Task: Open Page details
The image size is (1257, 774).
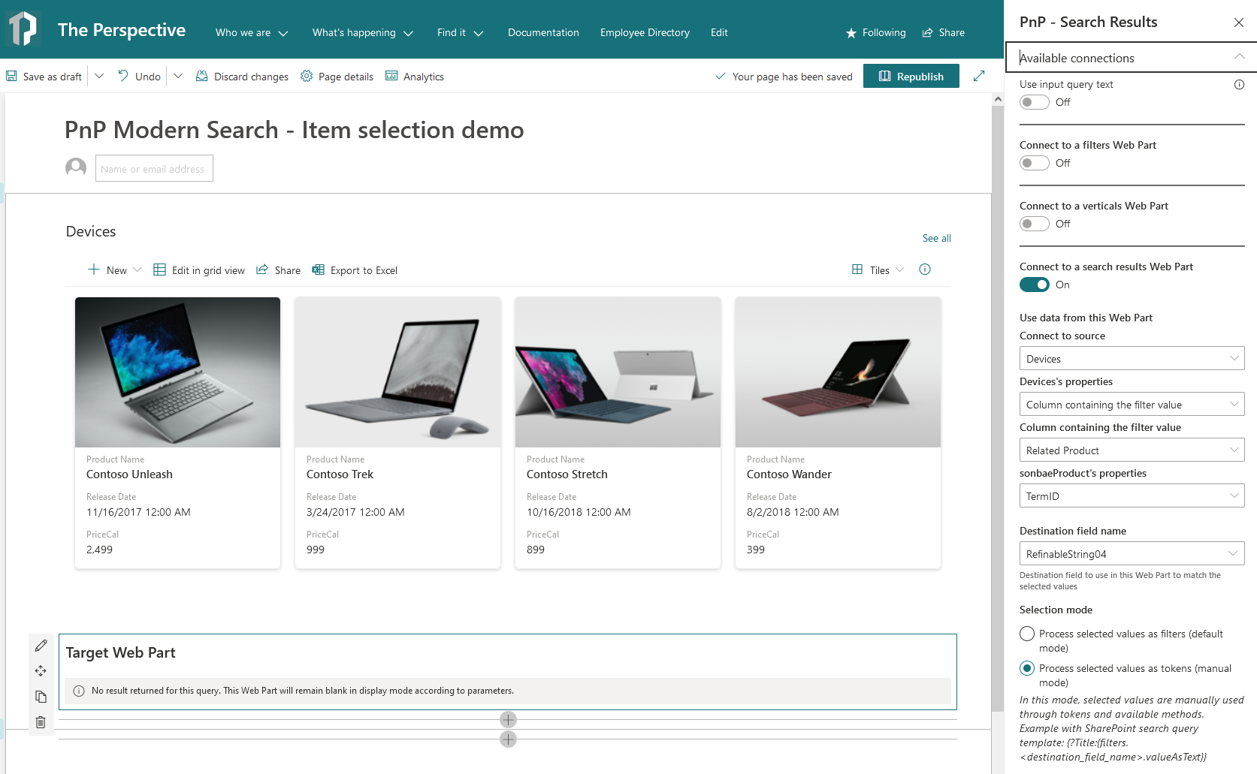Action: tap(337, 77)
